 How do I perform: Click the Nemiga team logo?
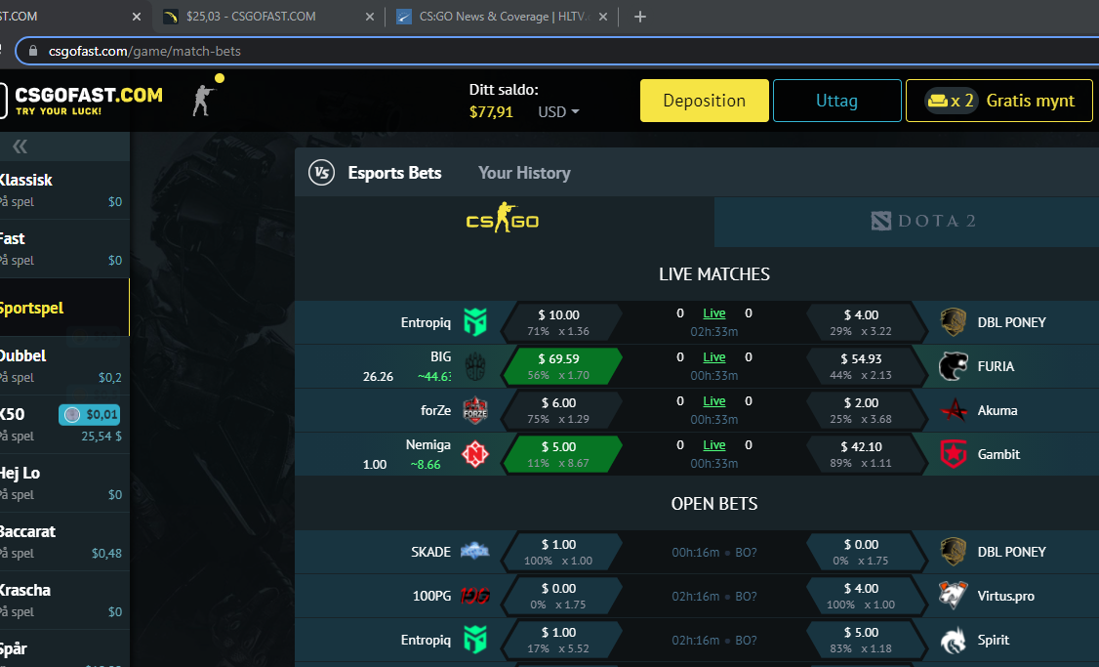pyautogui.click(x=475, y=454)
